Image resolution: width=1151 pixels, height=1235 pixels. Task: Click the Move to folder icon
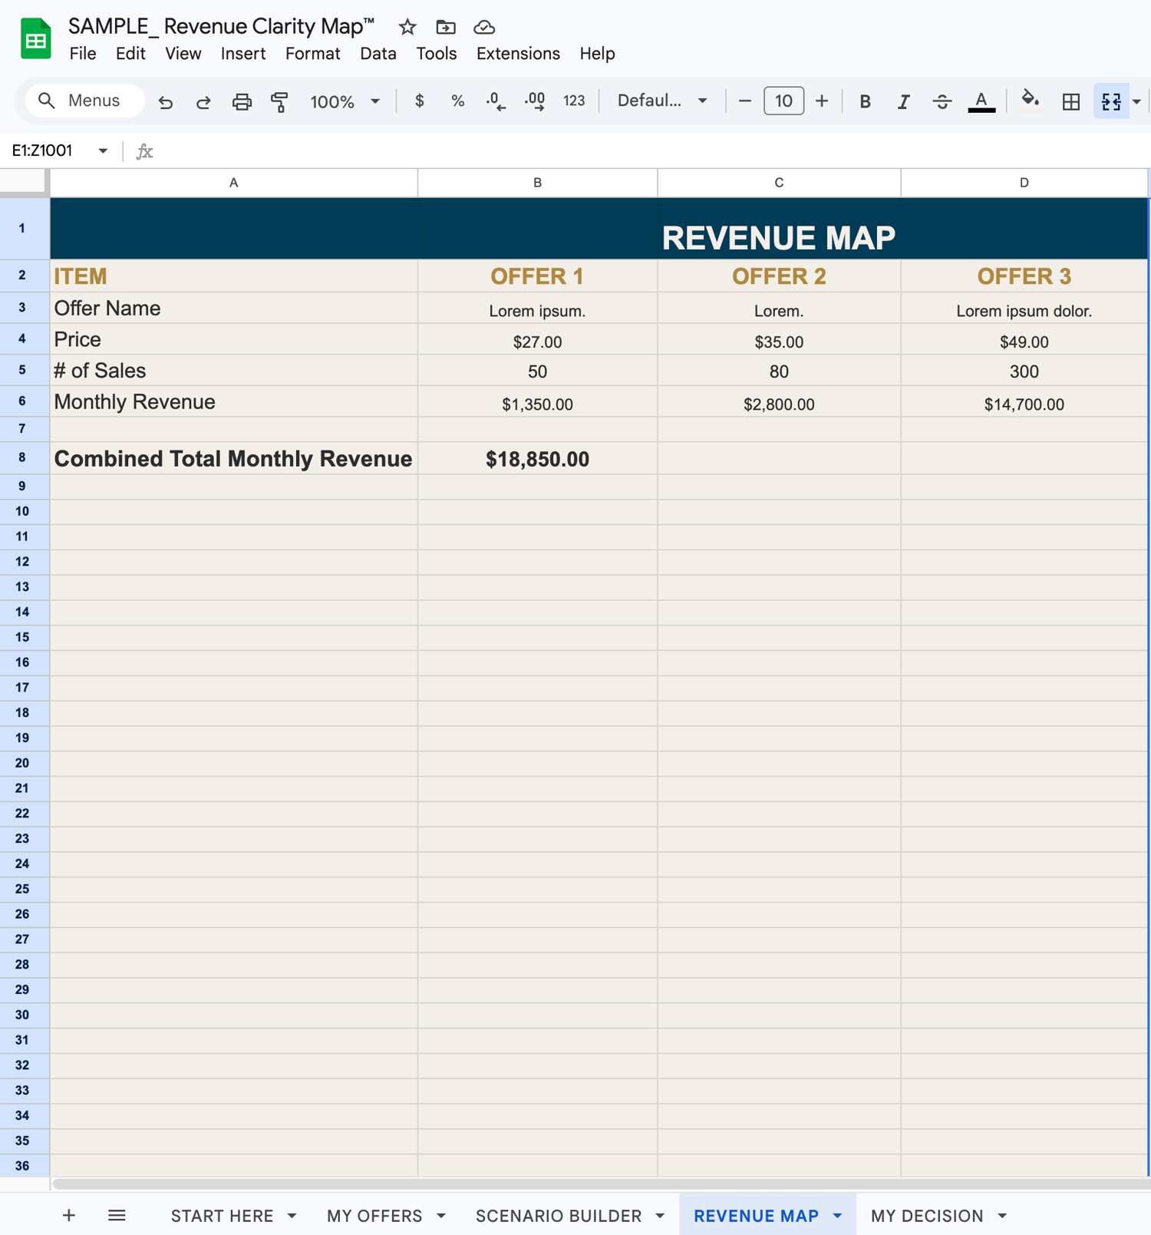(446, 28)
